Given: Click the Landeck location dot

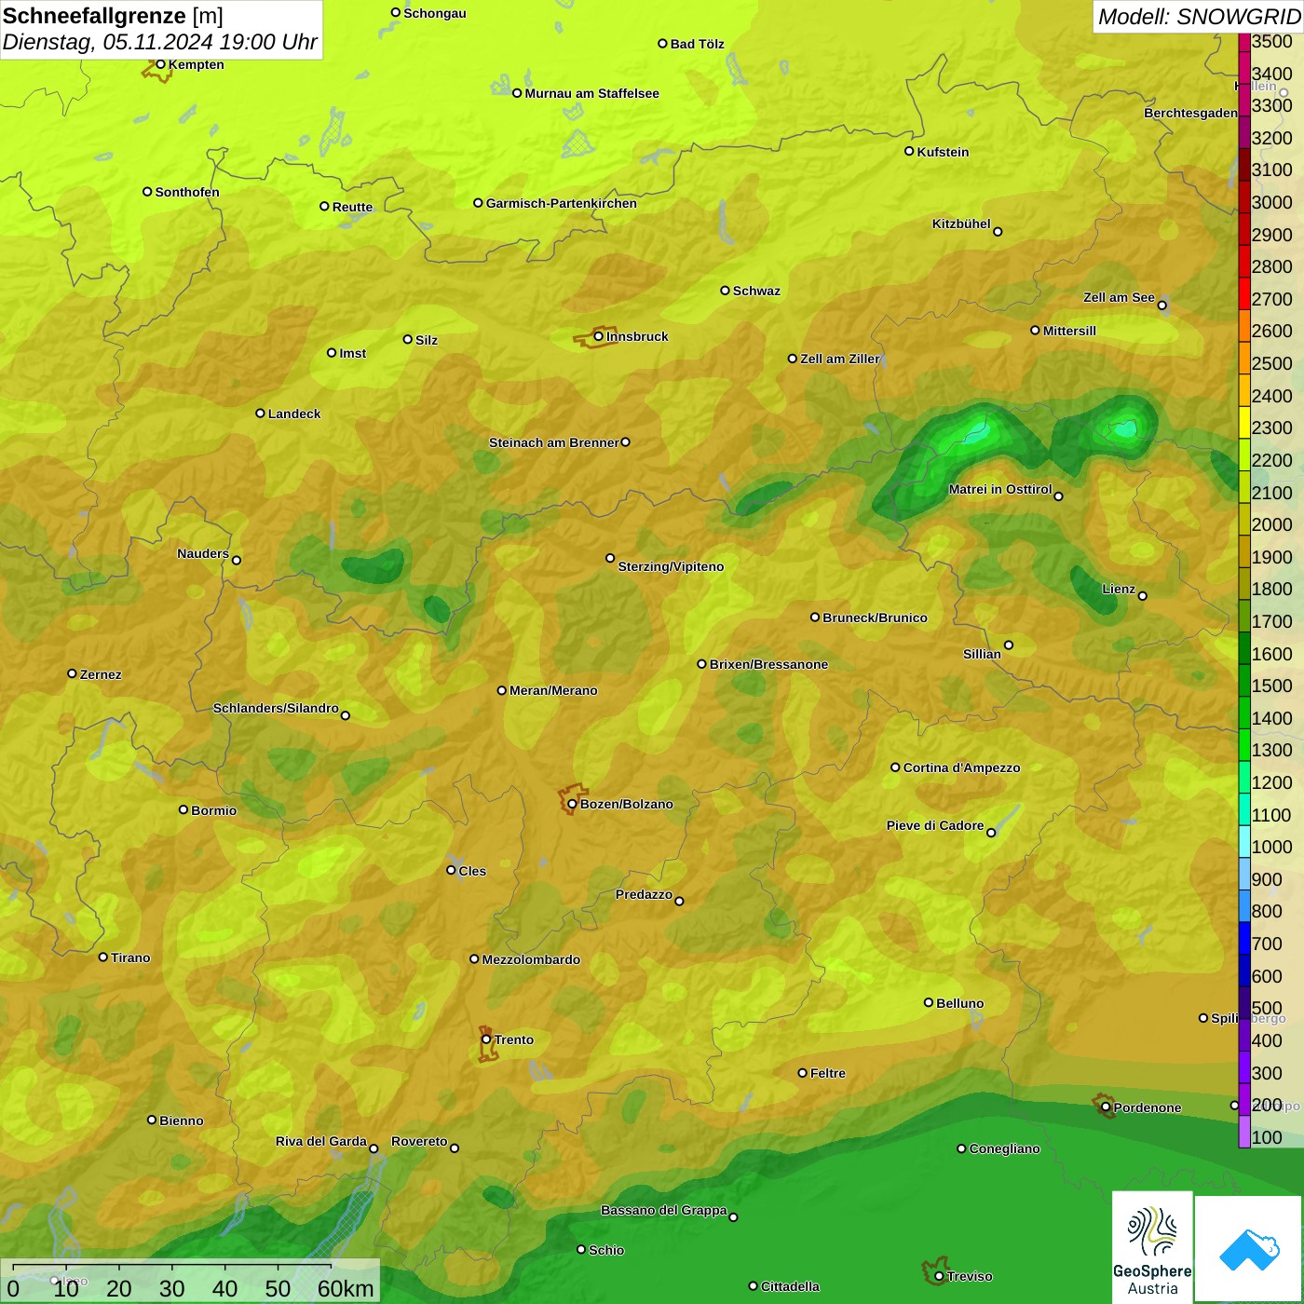Looking at the screenshot, I should pos(260,413).
